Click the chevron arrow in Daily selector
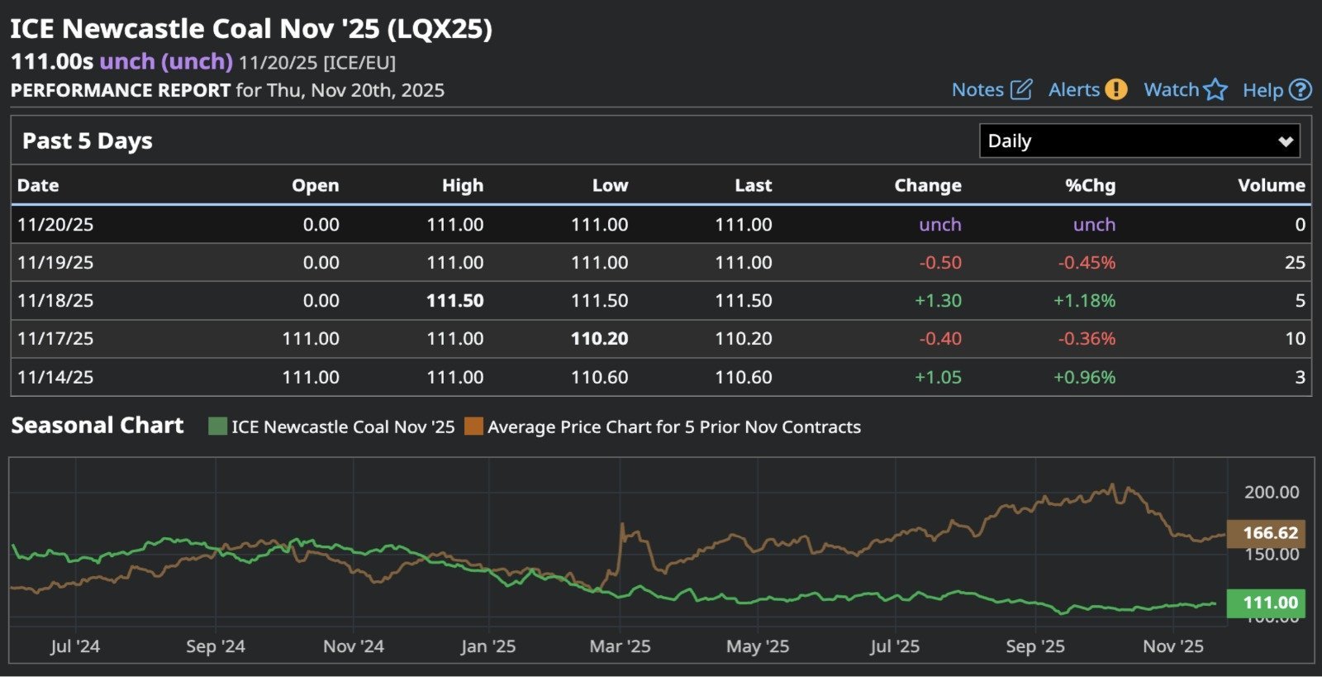The image size is (1322, 677). [1285, 141]
